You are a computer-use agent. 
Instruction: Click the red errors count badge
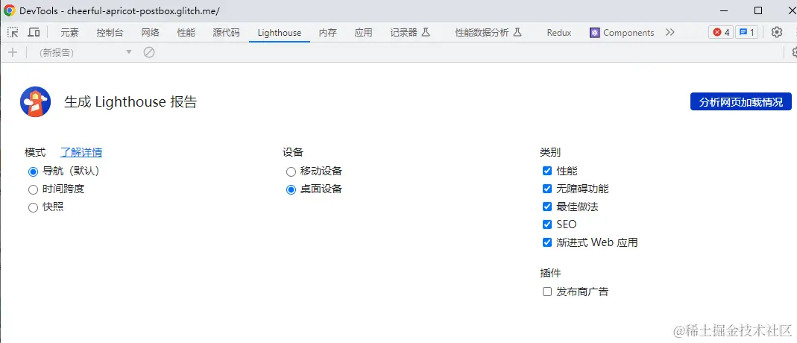[x=721, y=33]
